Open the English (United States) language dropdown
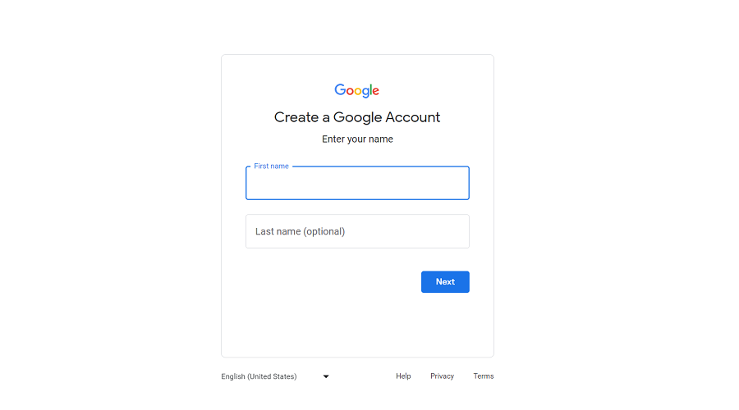 point(275,376)
